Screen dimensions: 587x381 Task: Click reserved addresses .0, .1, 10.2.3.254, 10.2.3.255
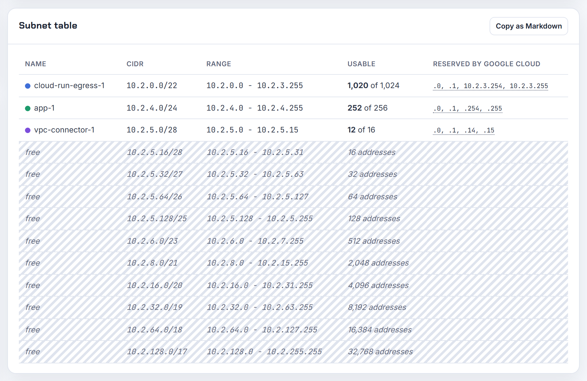pos(490,86)
